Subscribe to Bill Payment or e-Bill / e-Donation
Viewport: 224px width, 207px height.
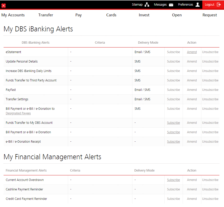click(x=173, y=132)
